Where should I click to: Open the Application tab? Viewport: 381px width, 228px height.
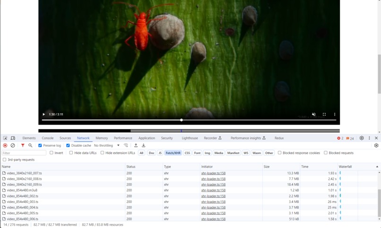click(x=147, y=138)
